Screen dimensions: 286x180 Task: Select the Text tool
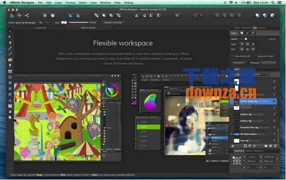10,106
